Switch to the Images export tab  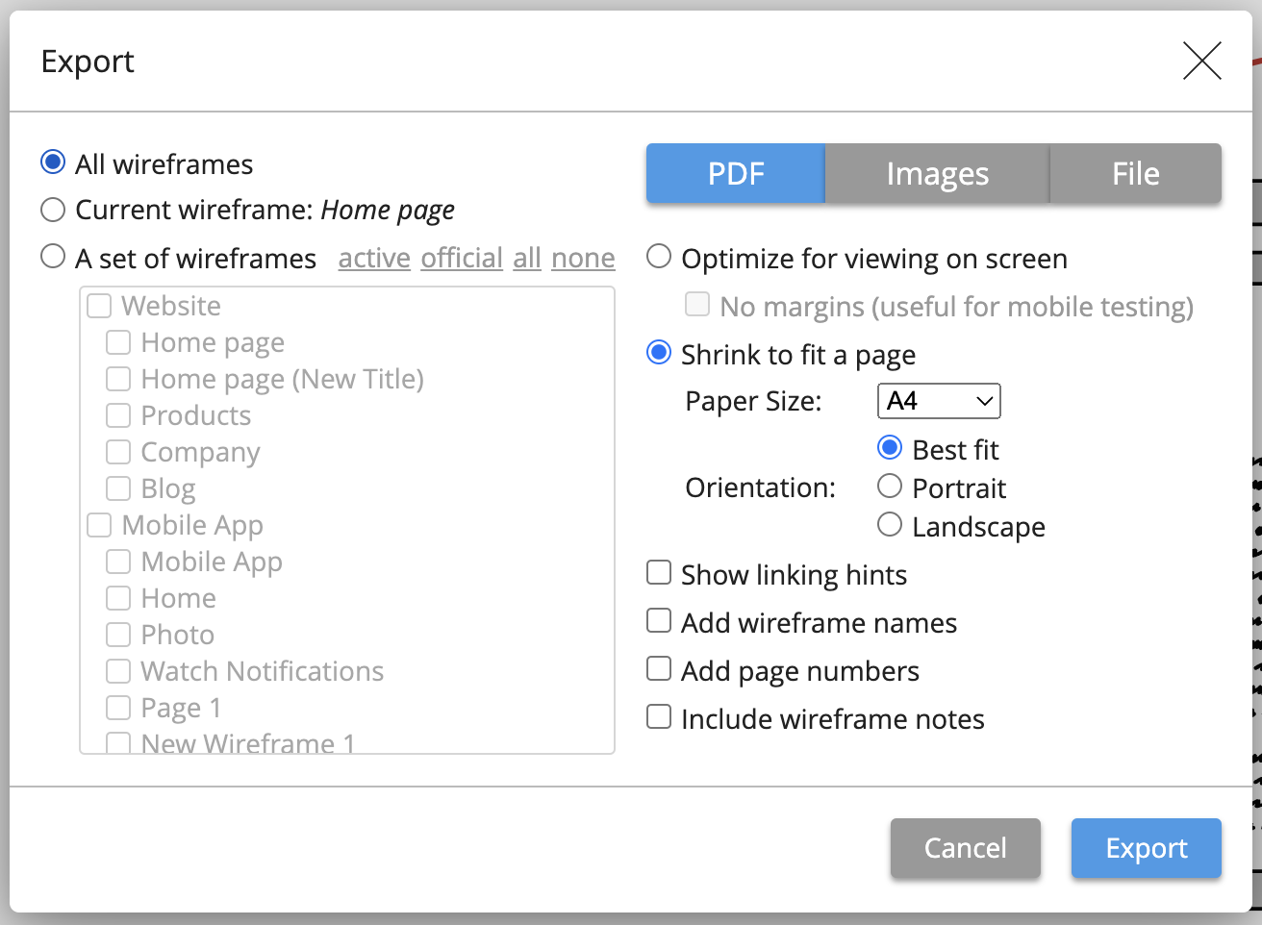pos(937,174)
